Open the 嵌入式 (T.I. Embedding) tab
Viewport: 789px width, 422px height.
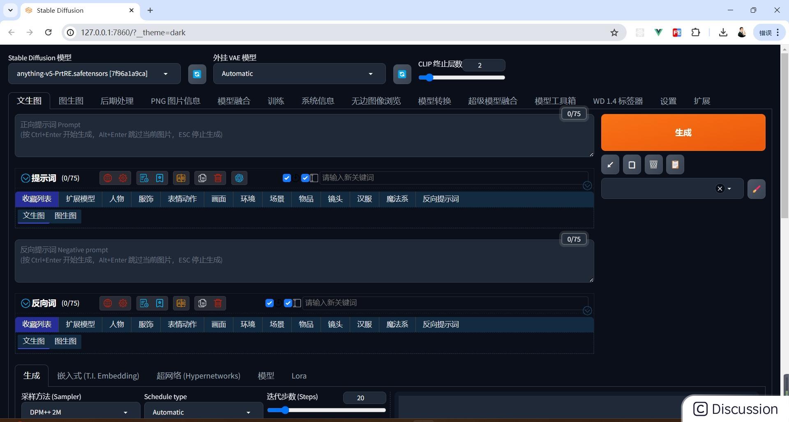(98, 376)
